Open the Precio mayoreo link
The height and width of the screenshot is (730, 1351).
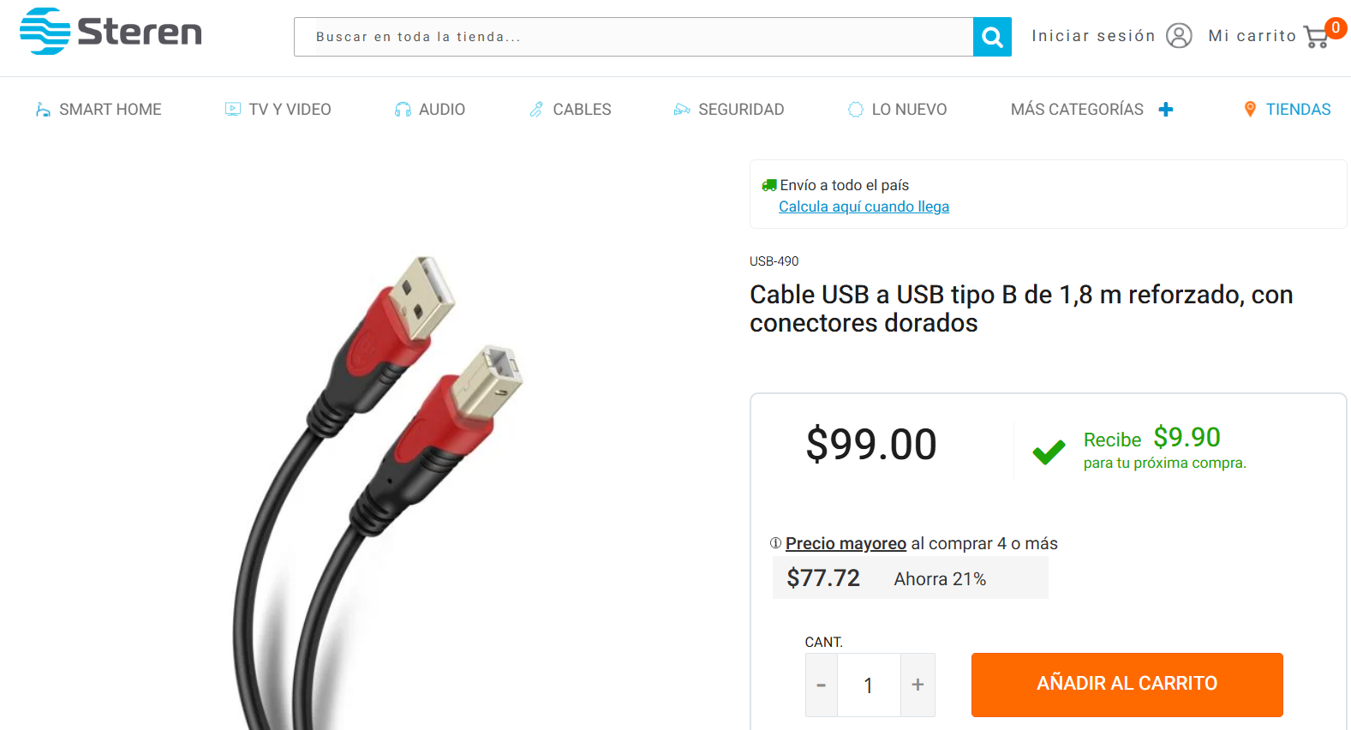pyautogui.click(x=846, y=543)
